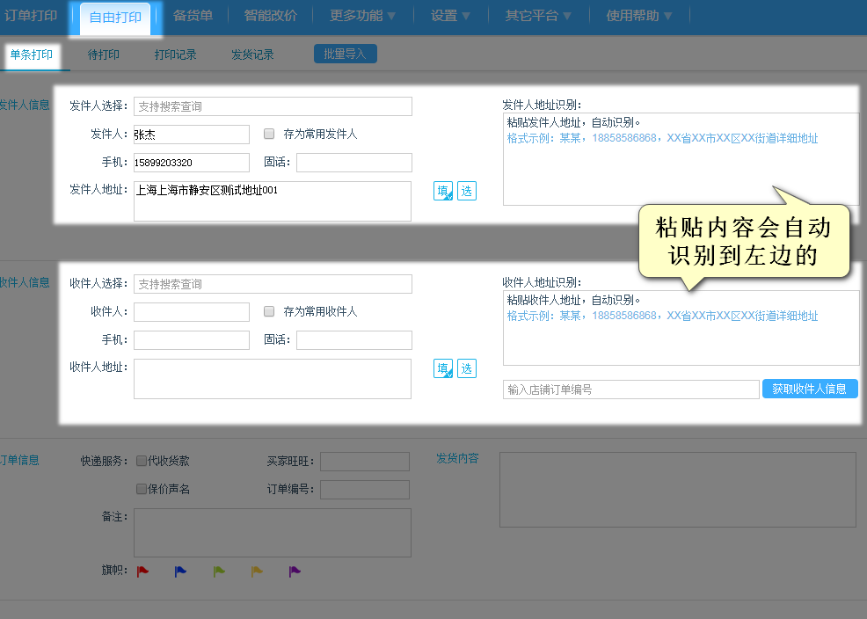Image resolution: width=867 pixels, height=619 pixels.
Task: Open the 其它平台 dropdown menu
Action: pos(537,16)
